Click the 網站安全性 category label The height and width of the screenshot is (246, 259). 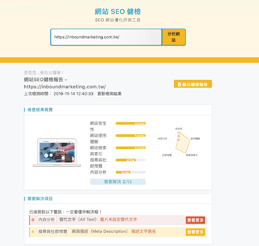[x=98, y=126]
